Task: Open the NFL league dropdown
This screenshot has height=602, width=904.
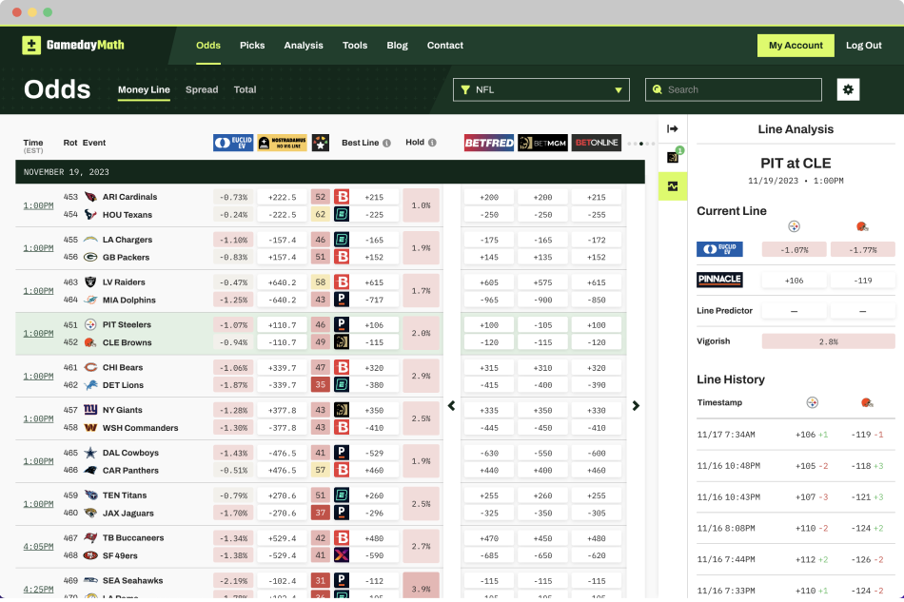Action: (541, 88)
